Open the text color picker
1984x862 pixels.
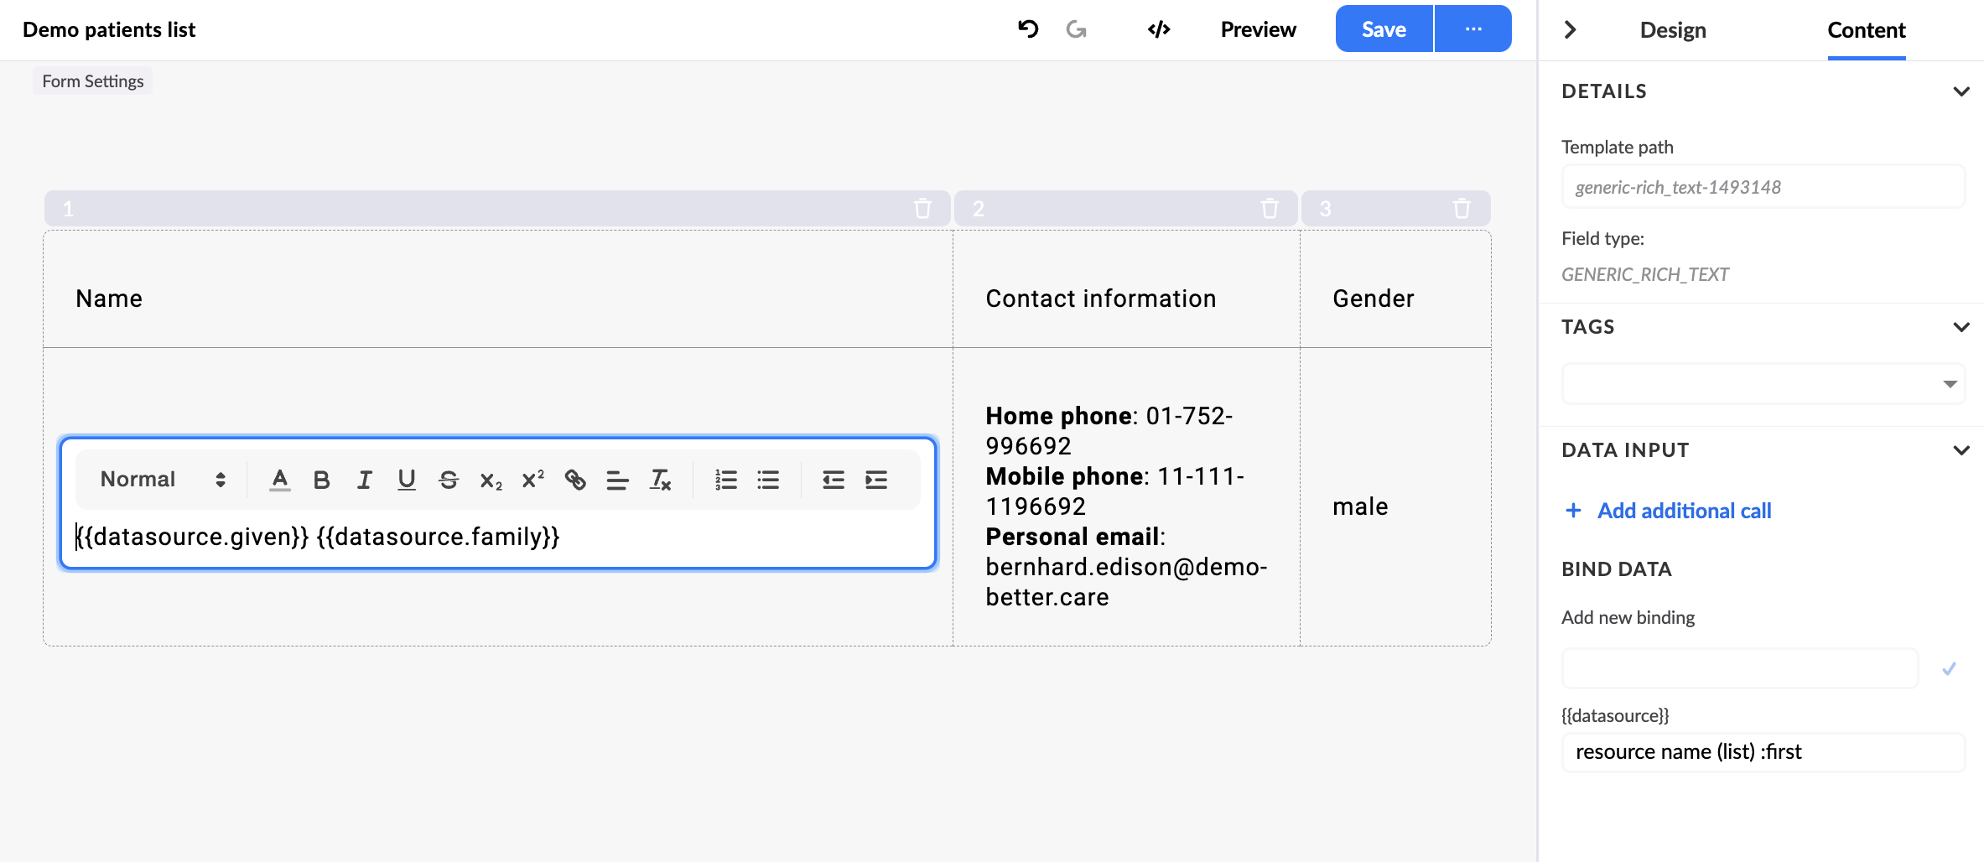pyautogui.click(x=280, y=480)
